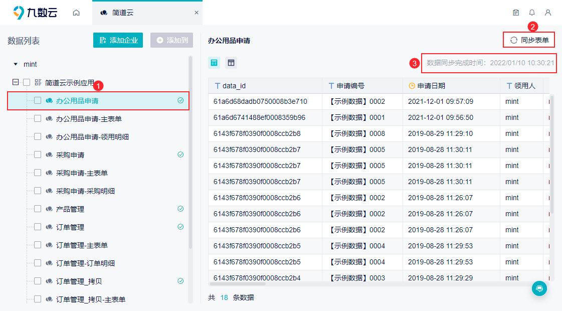
Task: Click the 同步表单 button
Action: pos(529,40)
